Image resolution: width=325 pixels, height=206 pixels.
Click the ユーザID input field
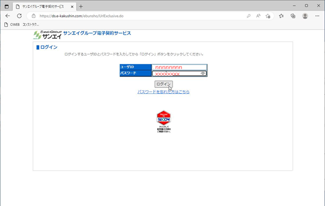[x=179, y=67]
